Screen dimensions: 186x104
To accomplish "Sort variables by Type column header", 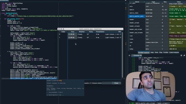I will pyautogui.click(x=153, y=2).
